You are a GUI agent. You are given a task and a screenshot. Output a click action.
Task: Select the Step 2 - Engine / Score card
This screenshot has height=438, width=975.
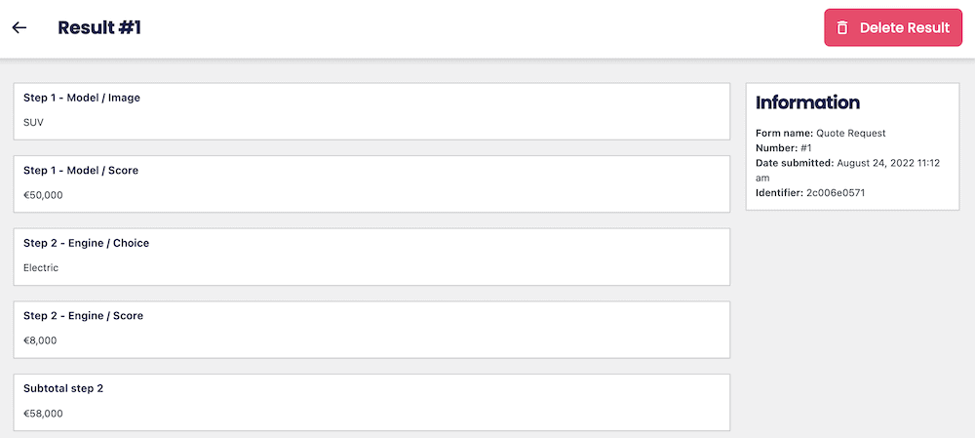click(x=371, y=330)
